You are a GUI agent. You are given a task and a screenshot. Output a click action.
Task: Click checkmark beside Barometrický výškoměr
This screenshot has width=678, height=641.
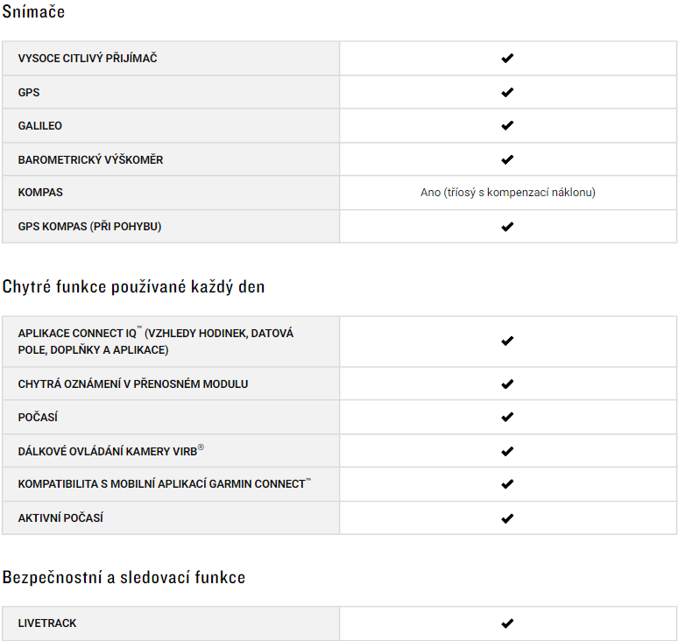507,159
